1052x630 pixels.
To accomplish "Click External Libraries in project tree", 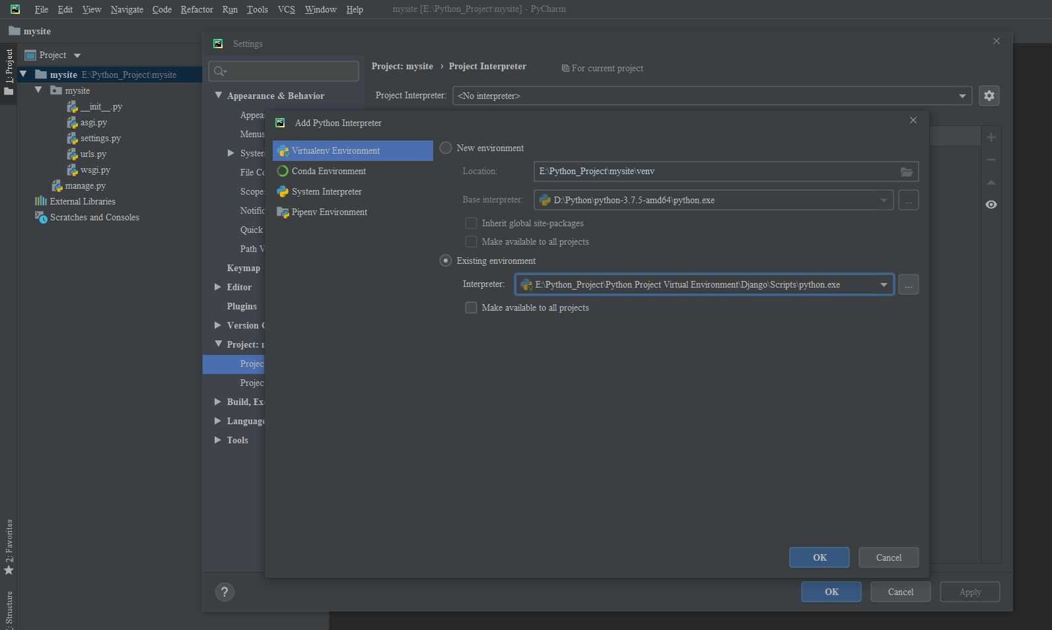I will click(x=75, y=202).
